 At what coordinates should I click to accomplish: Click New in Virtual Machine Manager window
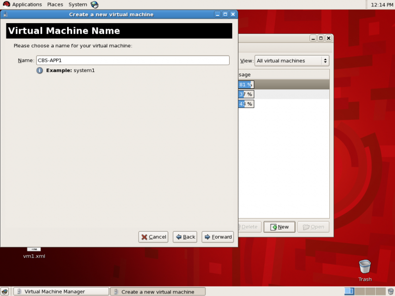tap(279, 227)
